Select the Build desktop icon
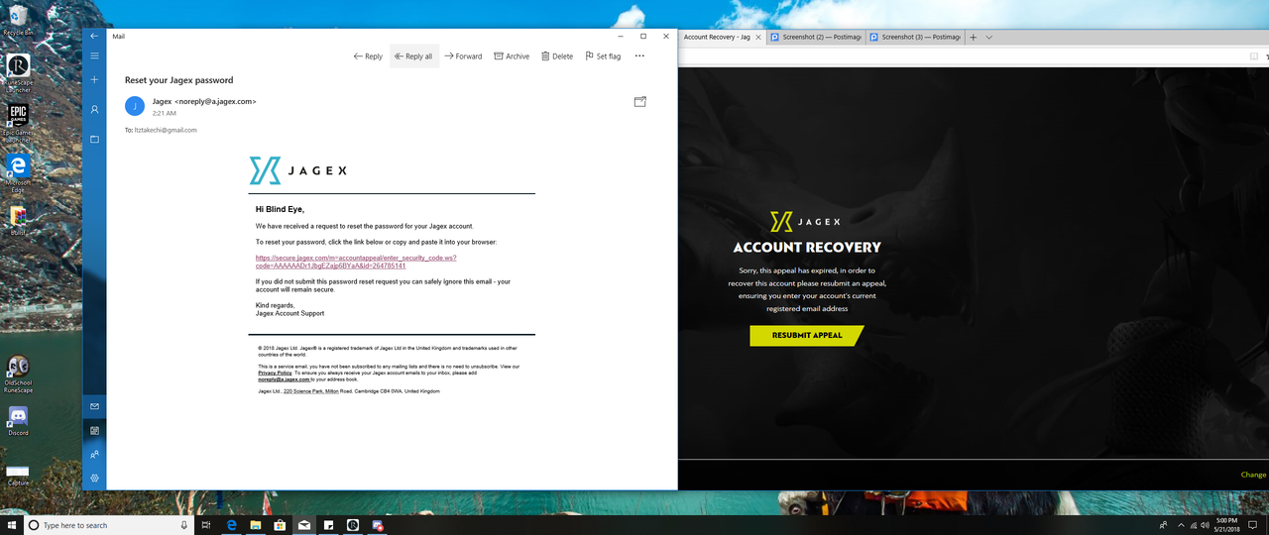 (18, 220)
